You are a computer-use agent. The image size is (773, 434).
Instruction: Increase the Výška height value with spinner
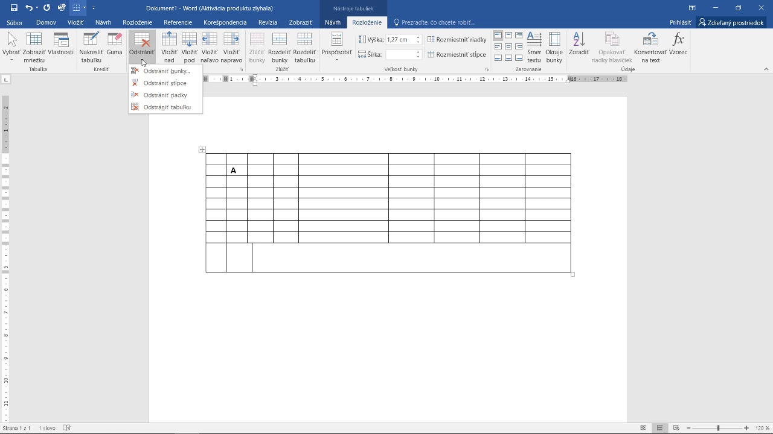[x=418, y=37]
